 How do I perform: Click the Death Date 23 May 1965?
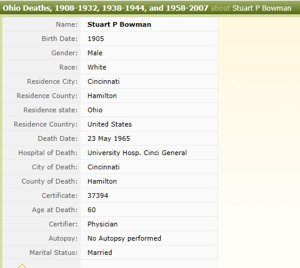[x=109, y=138]
